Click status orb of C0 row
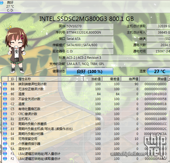170x163 pixels. (x=5, y=99)
